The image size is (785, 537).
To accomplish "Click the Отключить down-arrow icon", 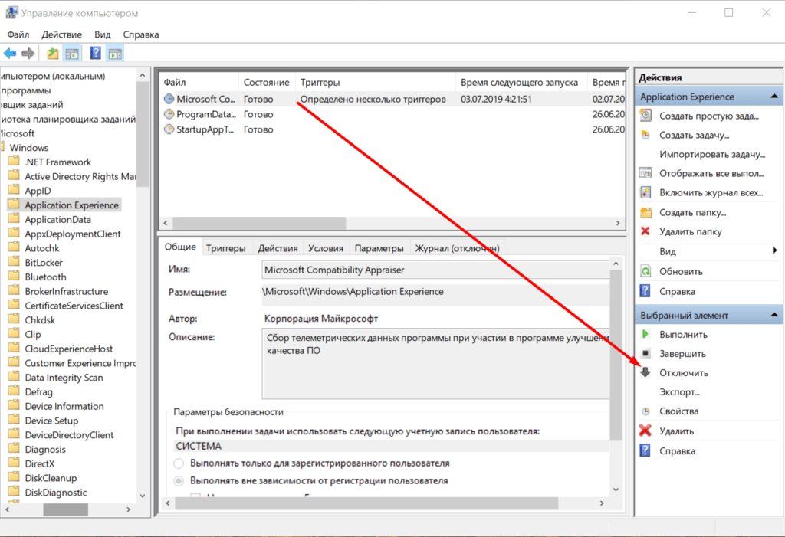I will [645, 372].
